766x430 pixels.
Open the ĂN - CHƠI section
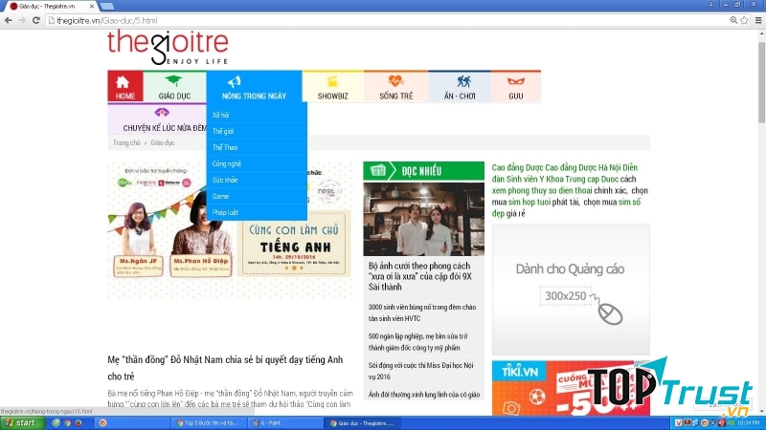tap(460, 87)
